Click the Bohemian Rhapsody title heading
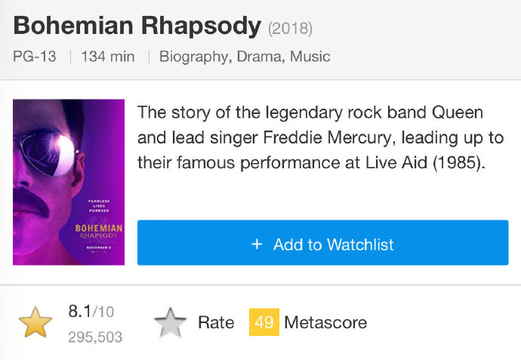Viewport: 521px width, 360px height. click(x=137, y=26)
